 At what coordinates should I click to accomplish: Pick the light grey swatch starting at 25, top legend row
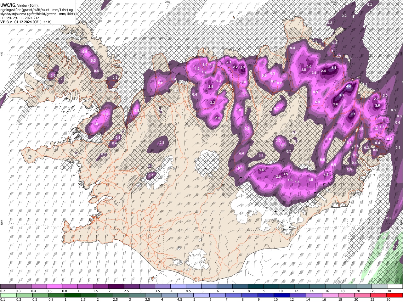379,286
